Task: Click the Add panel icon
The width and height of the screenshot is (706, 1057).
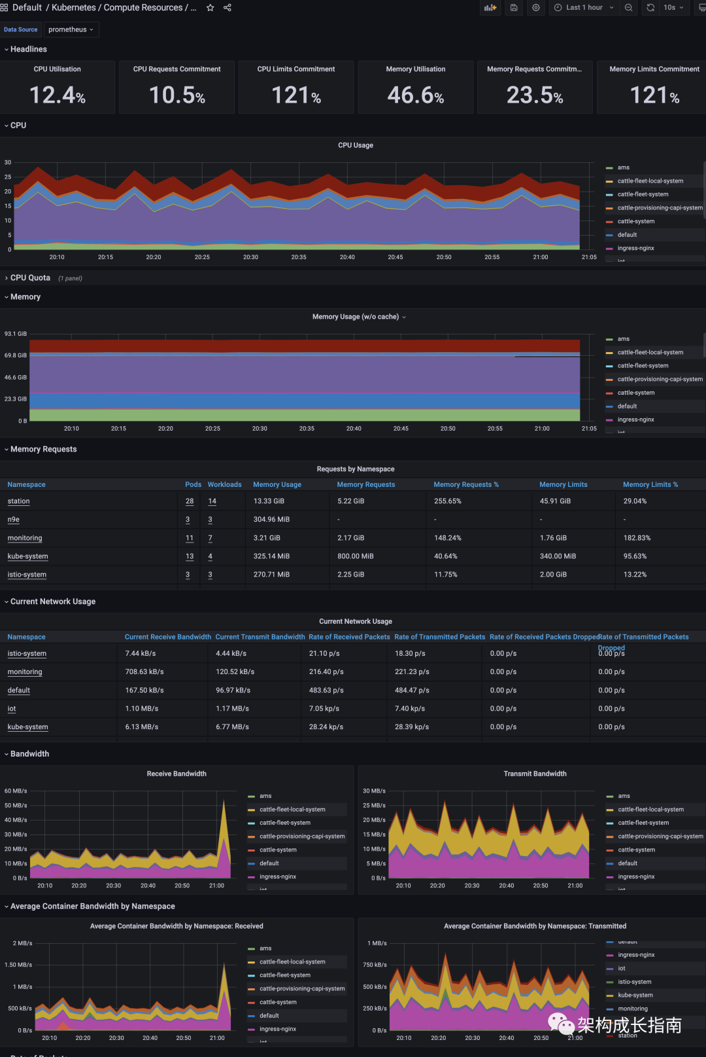Action: [490, 8]
